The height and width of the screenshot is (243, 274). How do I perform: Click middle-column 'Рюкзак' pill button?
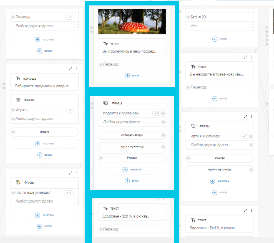tap(132, 158)
